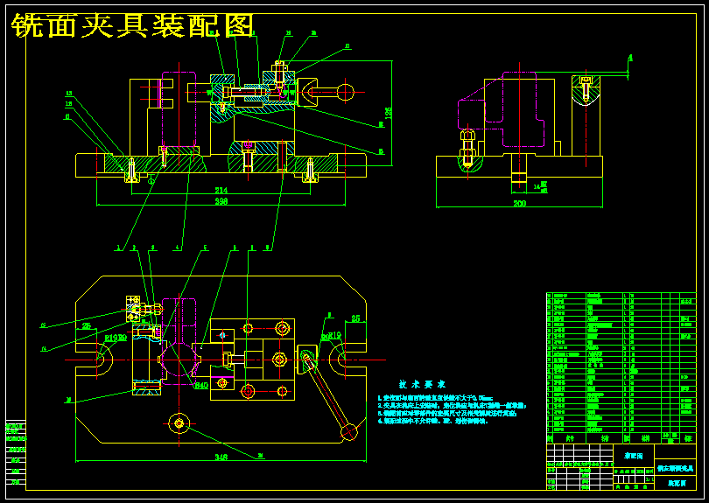Image resolution: width=709 pixels, height=503 pixels.
Task: Select the 200 width dimension value
Action: click(x=520, y=203)
